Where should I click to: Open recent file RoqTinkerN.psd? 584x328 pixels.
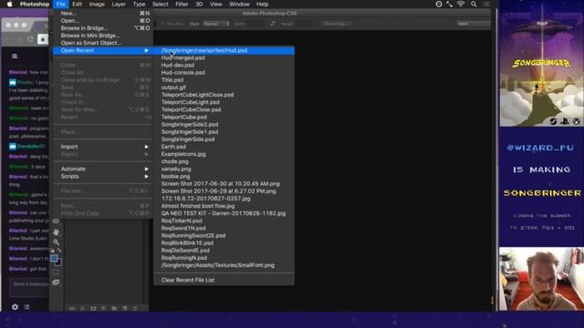pyautogui.click(x=224, y=220)
